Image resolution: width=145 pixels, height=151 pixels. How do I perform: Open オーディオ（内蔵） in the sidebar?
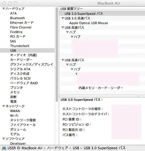(24, 55)
